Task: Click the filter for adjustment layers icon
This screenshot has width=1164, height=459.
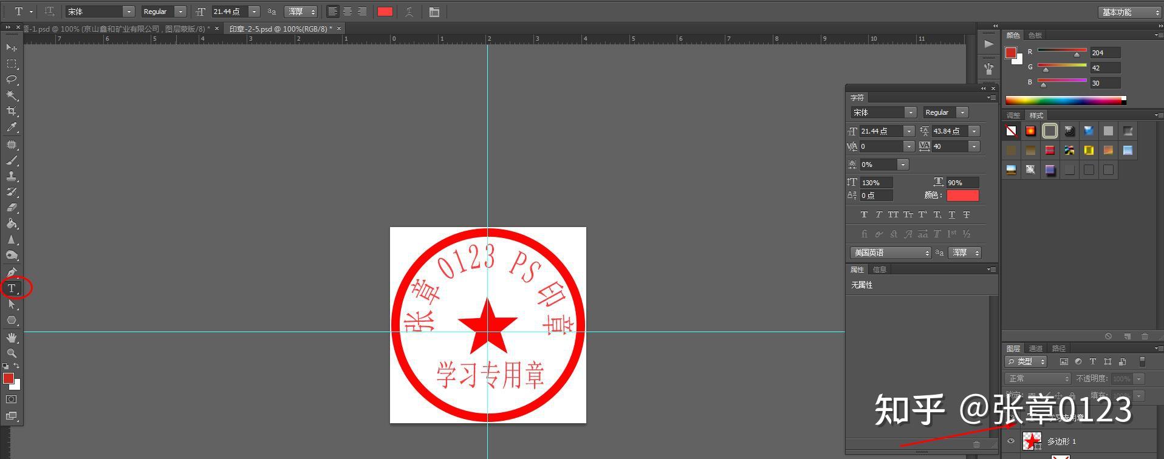Action: [1078, 361]
